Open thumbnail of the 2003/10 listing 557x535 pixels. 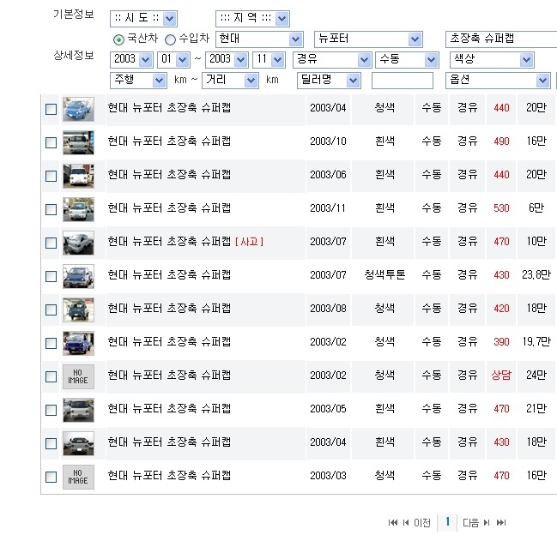(x=78, y=142)
